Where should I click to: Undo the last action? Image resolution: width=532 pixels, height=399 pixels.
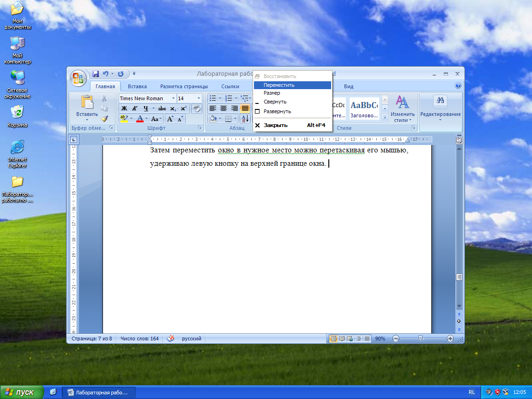click(x=105, y=73)
